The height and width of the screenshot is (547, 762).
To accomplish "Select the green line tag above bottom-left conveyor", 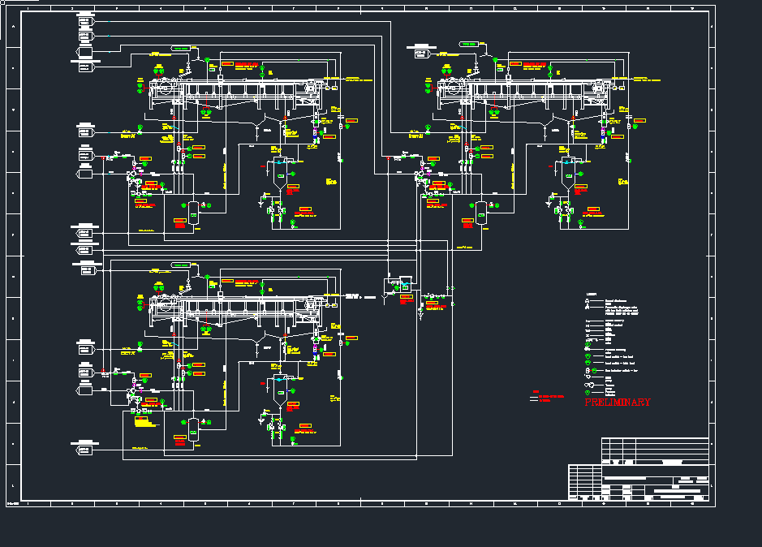I will click(182, 265).
